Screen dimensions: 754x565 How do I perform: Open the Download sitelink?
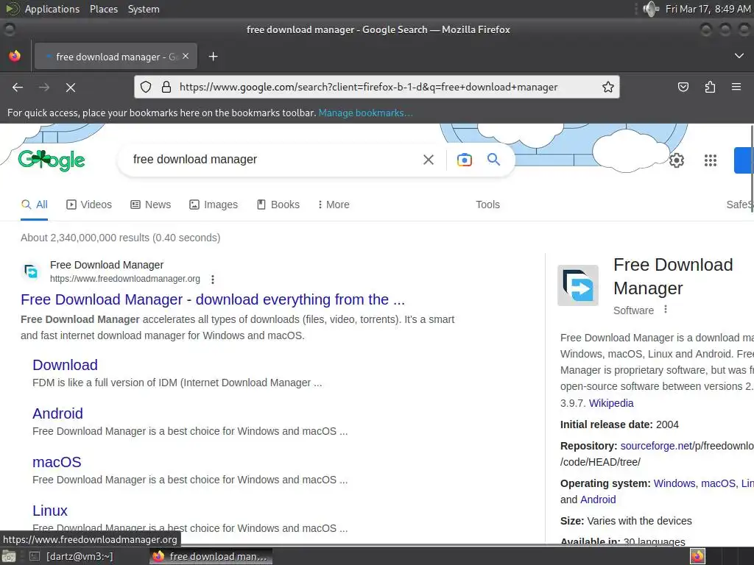click(x=65, y=365)
